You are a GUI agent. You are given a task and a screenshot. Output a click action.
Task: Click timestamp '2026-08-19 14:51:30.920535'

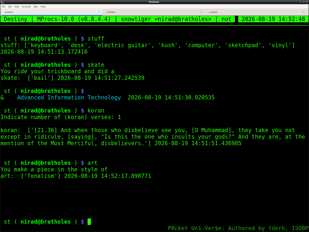(171, 97)
